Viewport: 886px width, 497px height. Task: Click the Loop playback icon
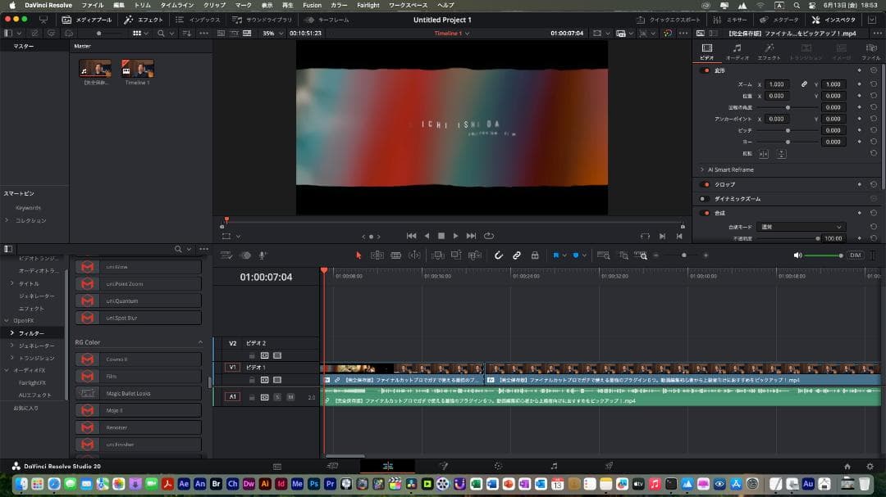(x=489, y=236)
